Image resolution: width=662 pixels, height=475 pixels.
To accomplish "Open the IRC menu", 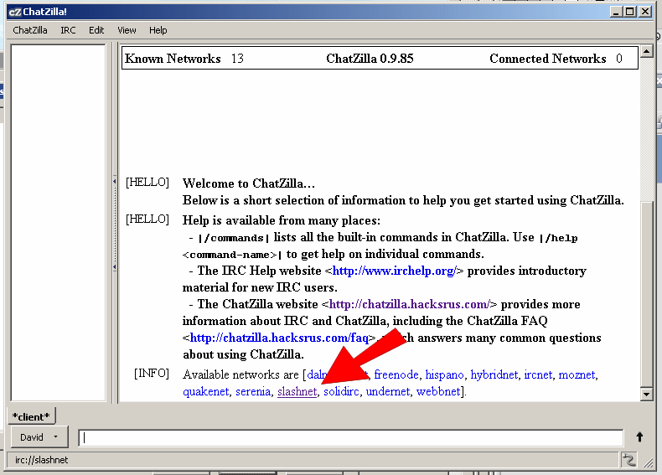I will (x=68, y=30).
